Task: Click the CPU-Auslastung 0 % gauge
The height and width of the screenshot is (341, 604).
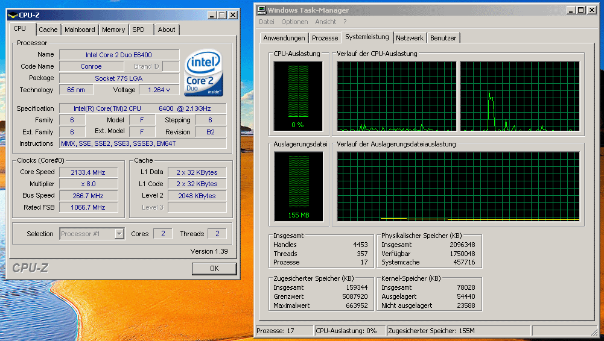Action: (297, 96)
